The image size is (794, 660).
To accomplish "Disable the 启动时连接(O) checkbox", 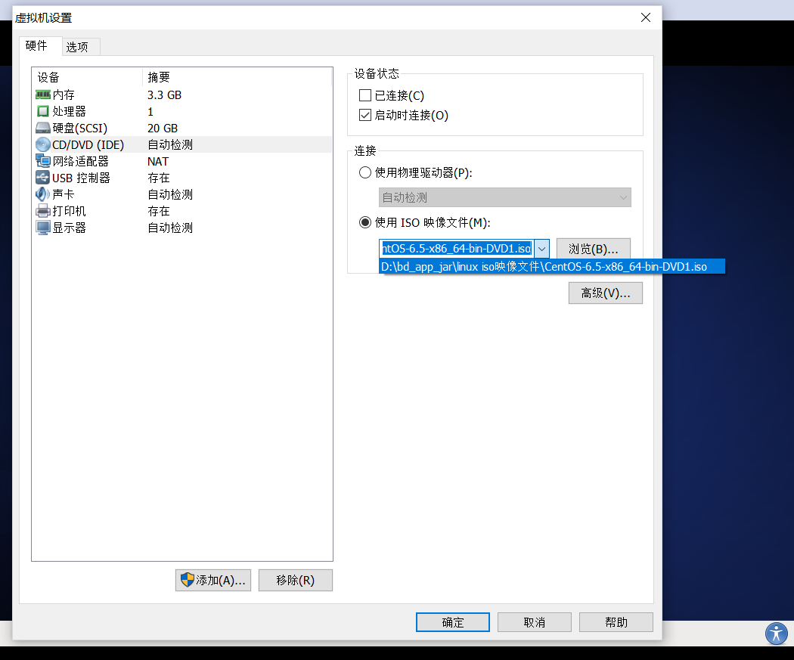I will point(364,115).
